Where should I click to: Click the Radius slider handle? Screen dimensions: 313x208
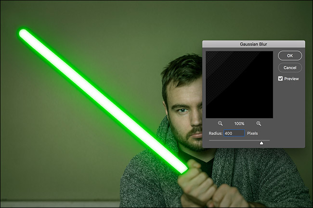(x=261, y=143)
